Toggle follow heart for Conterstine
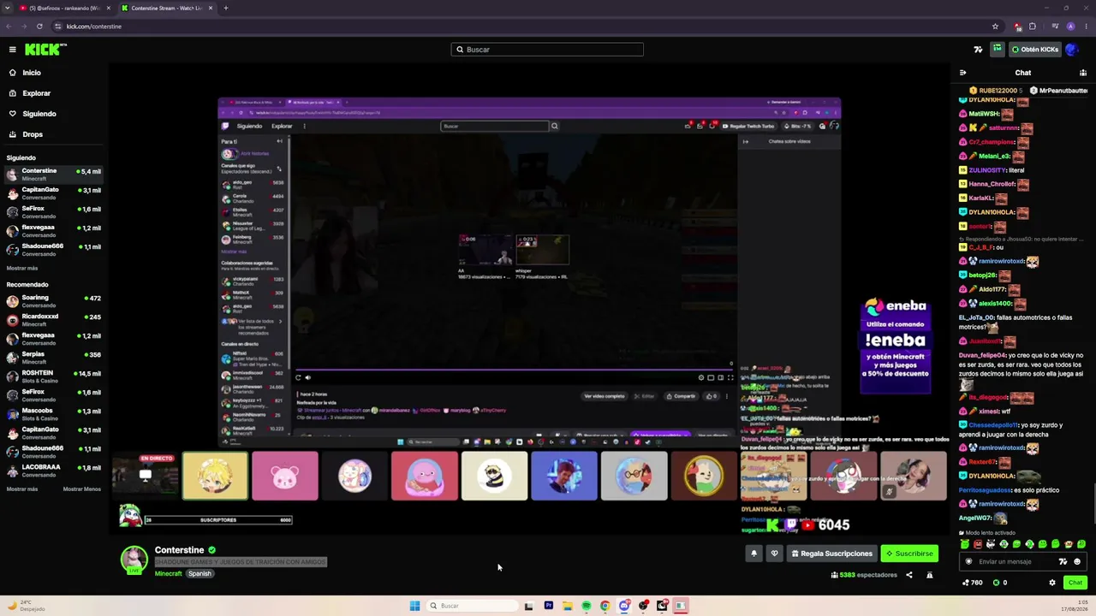The width and height of the screenshot is (1096, 616). coord(774,554)
